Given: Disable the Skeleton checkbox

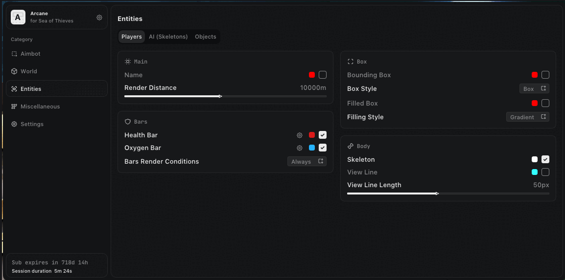Looking at the screenshot, I should coord(545,159).
